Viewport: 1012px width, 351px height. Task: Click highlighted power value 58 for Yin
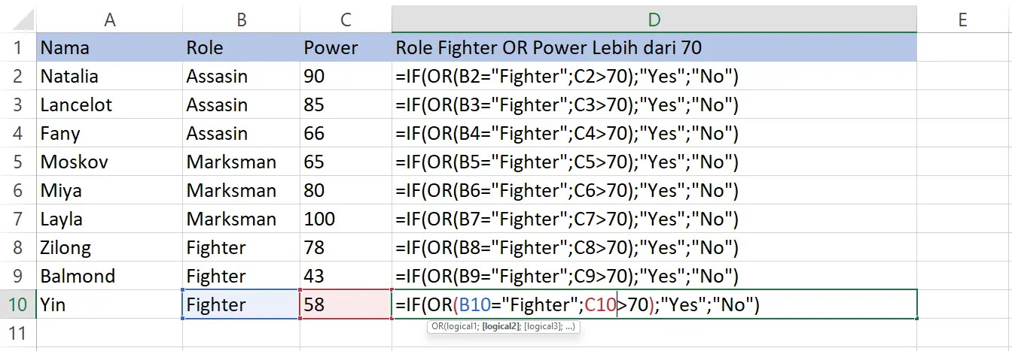click(x=346, y=304)
